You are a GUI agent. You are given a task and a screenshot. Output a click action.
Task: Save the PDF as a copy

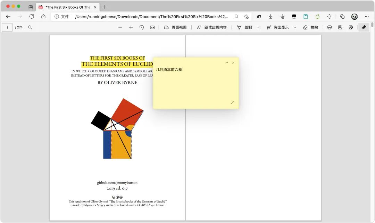[351, 27]
